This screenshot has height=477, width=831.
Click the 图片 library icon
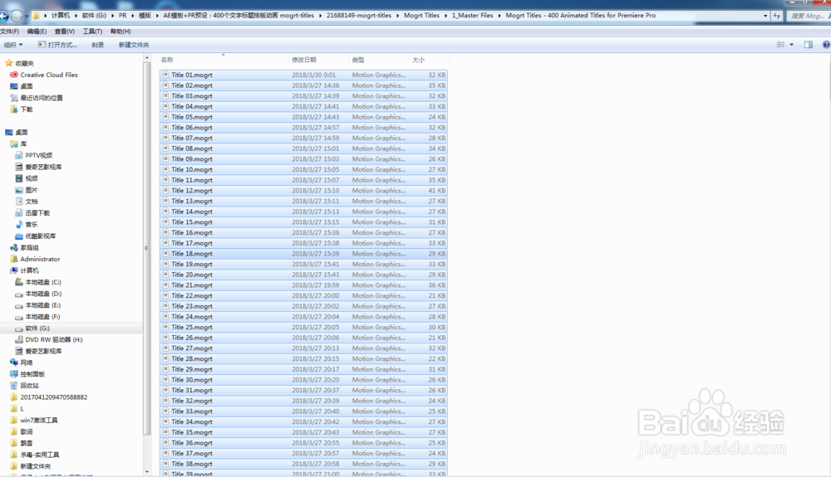(x=19, y=190)
